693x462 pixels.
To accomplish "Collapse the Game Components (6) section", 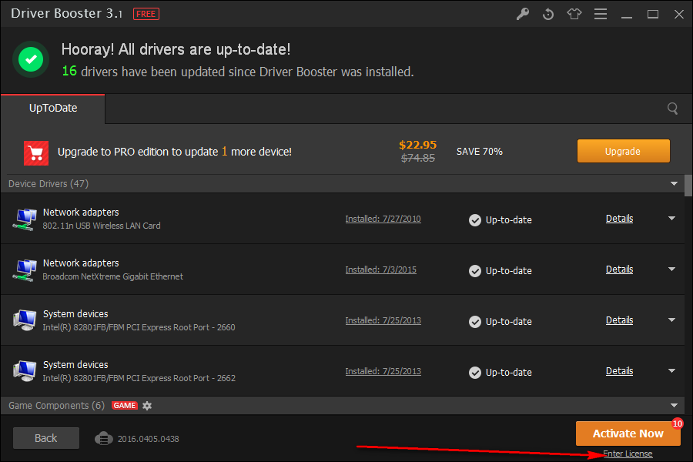I will [x=674, y=406].
